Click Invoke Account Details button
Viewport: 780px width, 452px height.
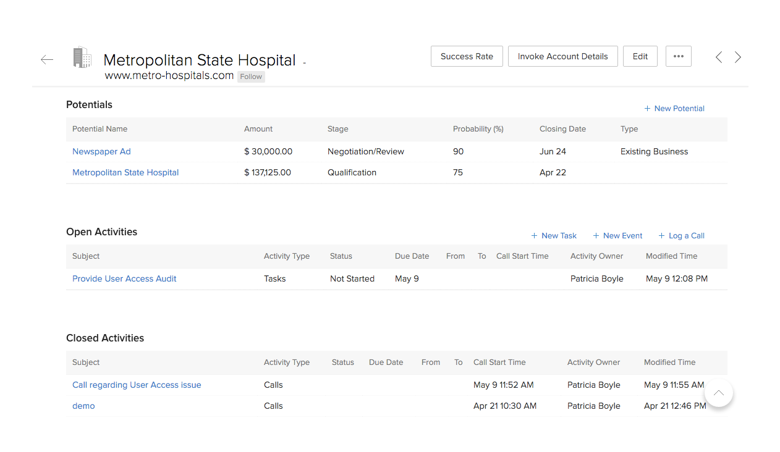[x=562, y=56]
